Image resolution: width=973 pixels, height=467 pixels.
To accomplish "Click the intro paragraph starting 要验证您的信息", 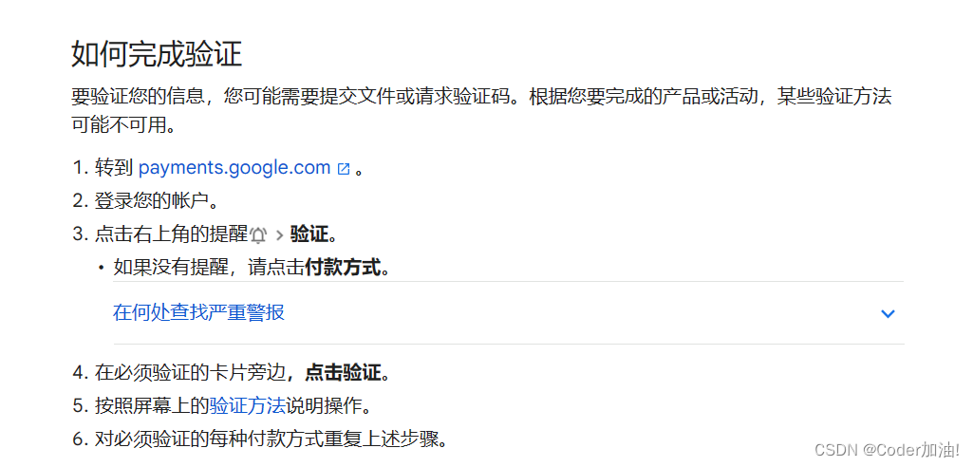I will 481,111.
